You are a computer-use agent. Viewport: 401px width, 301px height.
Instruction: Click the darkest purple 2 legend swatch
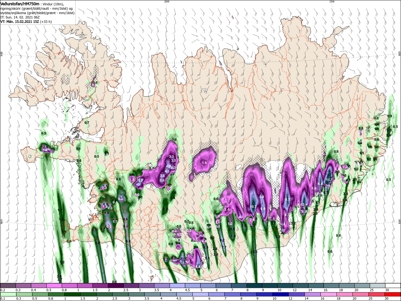tap(116, 286)
